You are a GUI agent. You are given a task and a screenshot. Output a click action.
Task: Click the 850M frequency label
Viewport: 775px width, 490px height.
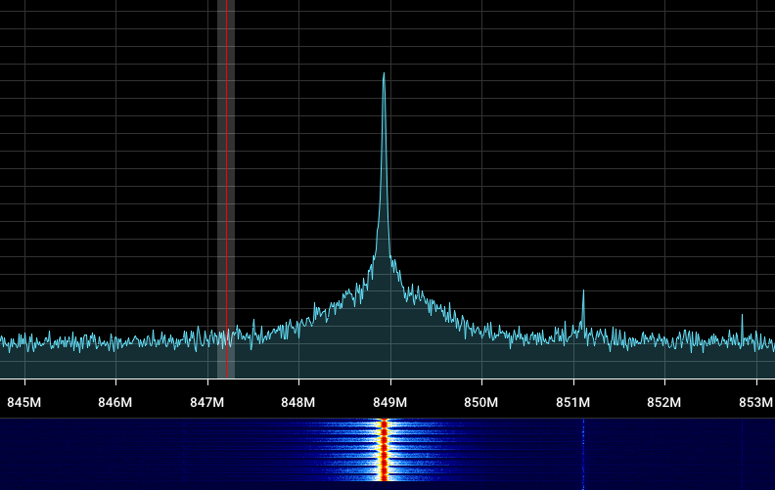pos(480,403)
